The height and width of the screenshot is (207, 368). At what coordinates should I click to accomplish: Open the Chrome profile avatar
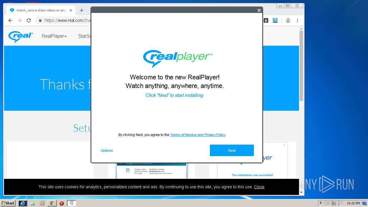[288, 20]
